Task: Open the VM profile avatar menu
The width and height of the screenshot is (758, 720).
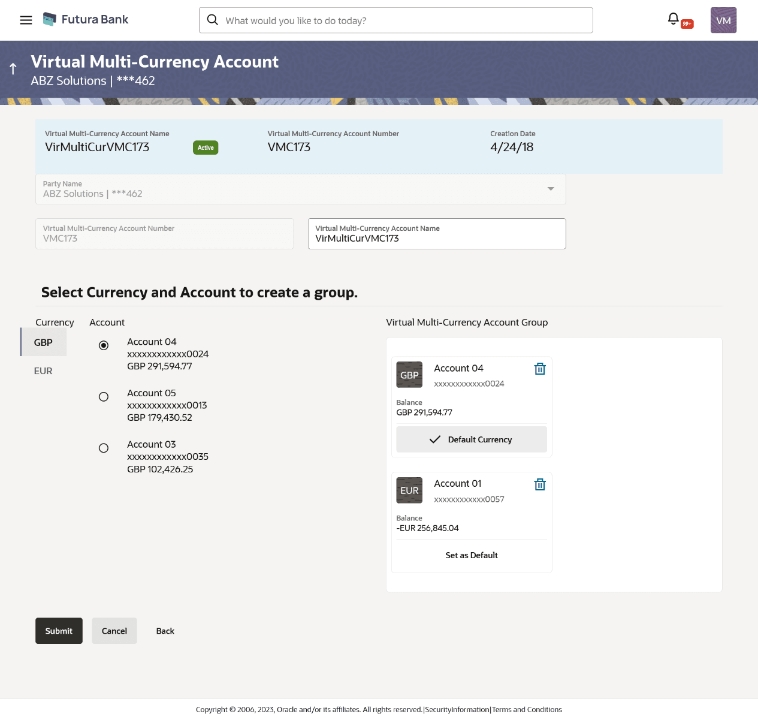Action: [x=723, y=20]
